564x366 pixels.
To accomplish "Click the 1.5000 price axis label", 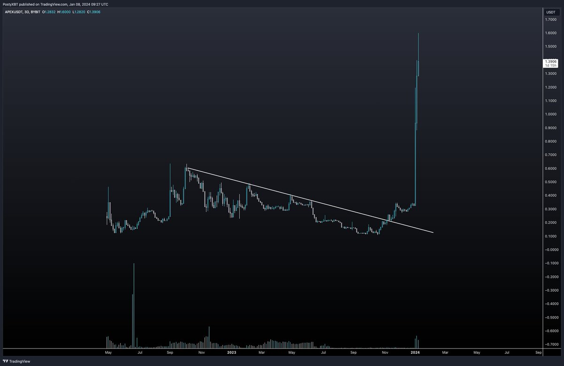I will point(550,47).
